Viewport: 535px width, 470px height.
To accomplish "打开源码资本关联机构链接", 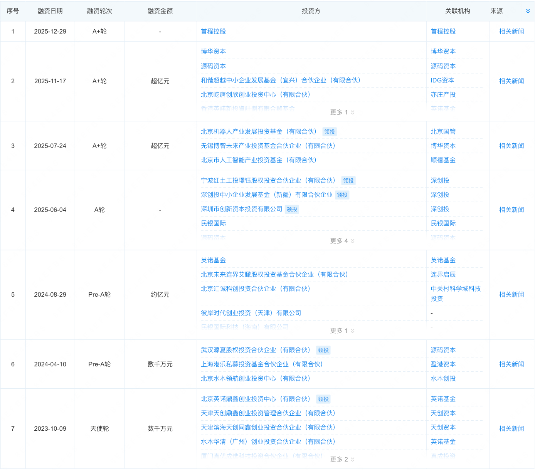I will coord(442,66).
